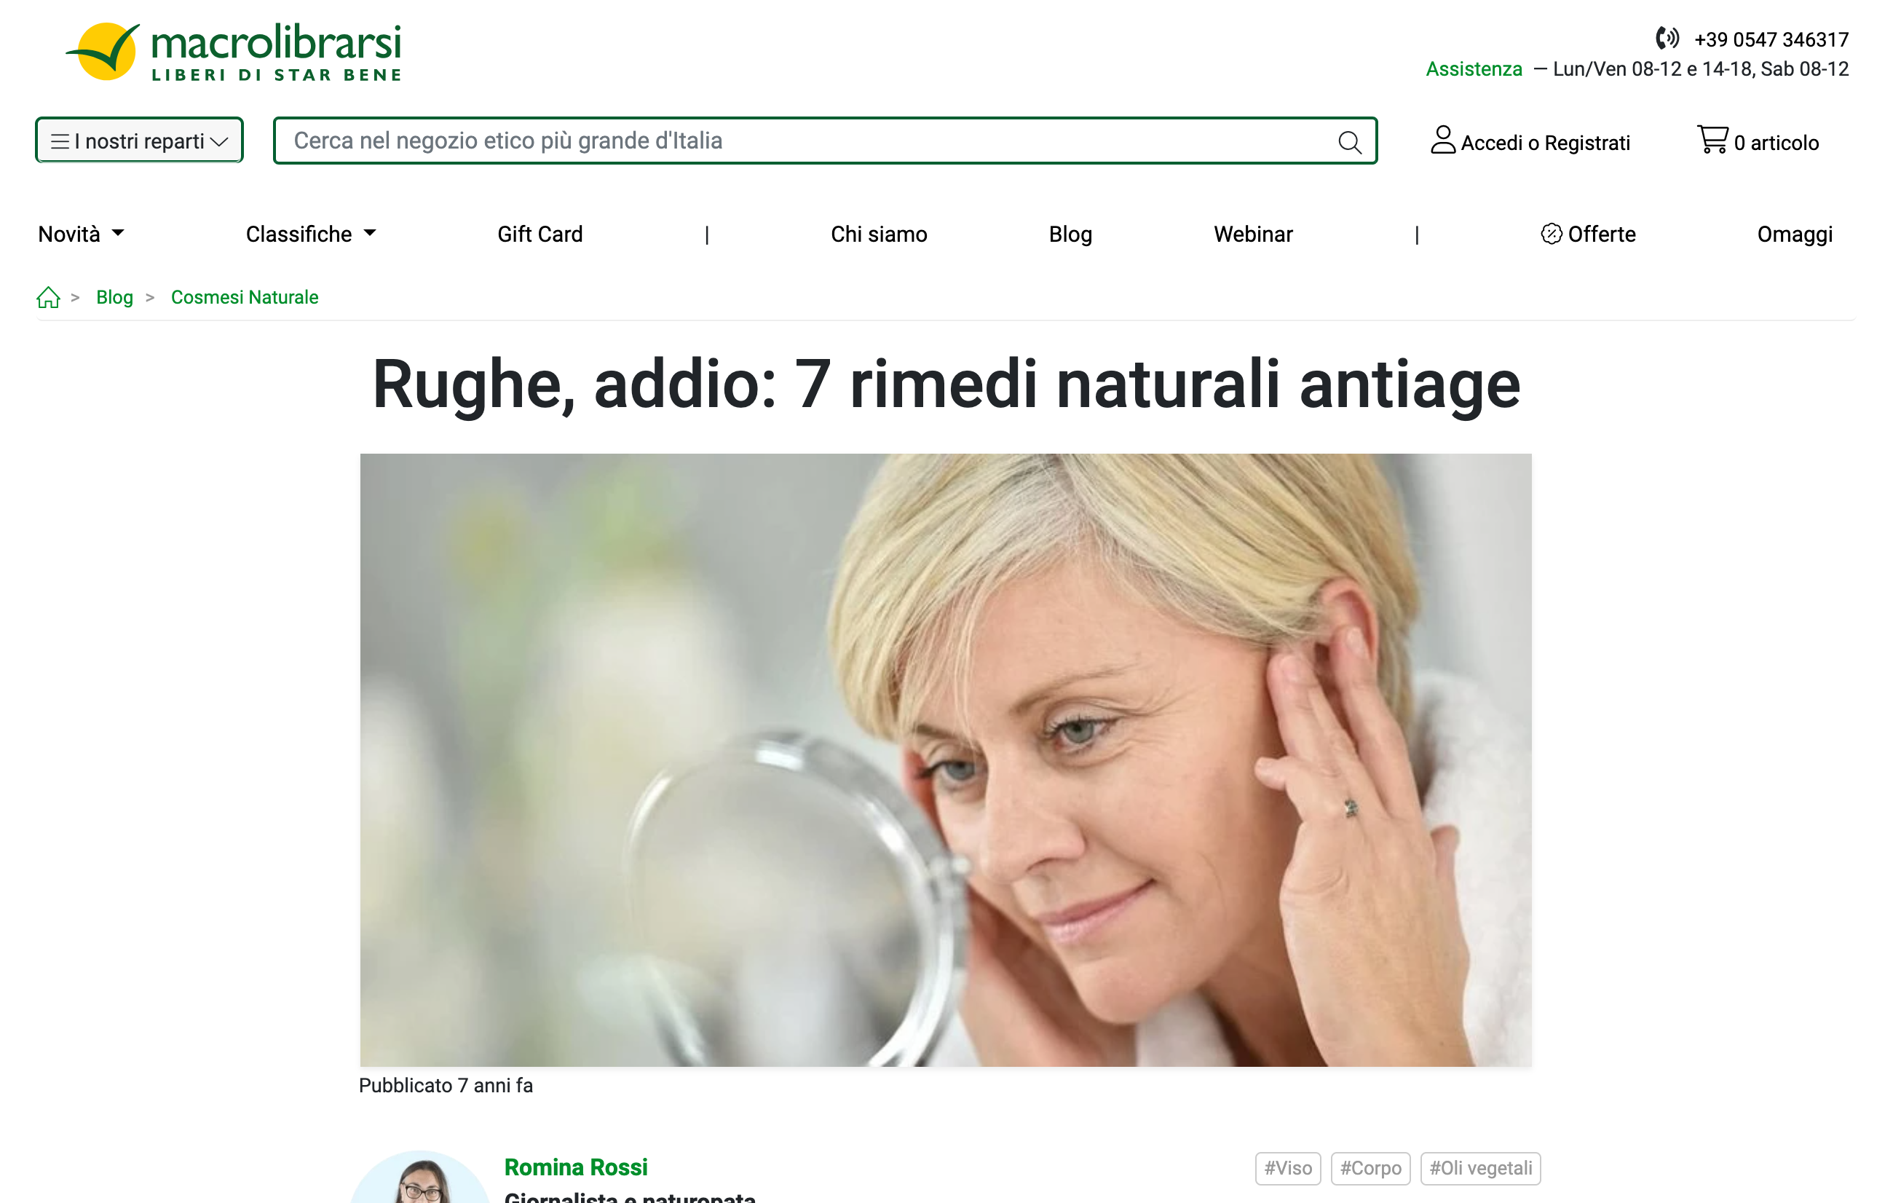Viewport: 1893px width, 1203px height.
Task: Open the Novità dropdown
Action: 81,234
